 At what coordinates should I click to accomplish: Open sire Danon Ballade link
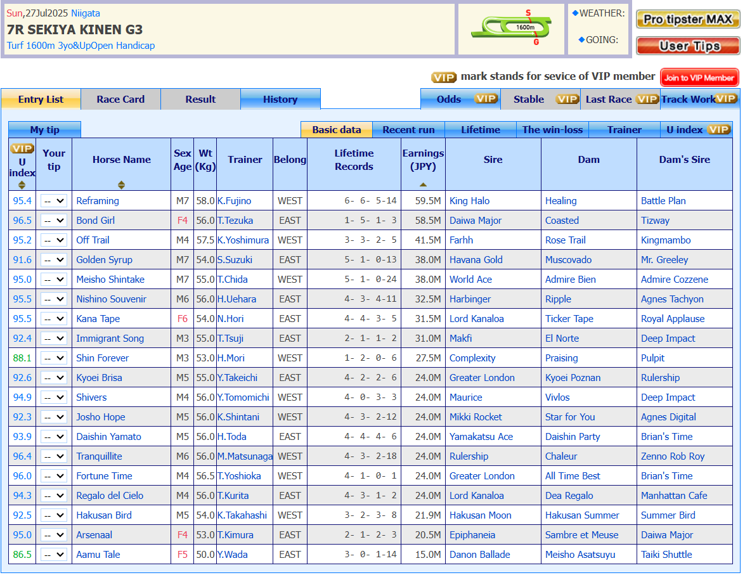tap(480, 555)
